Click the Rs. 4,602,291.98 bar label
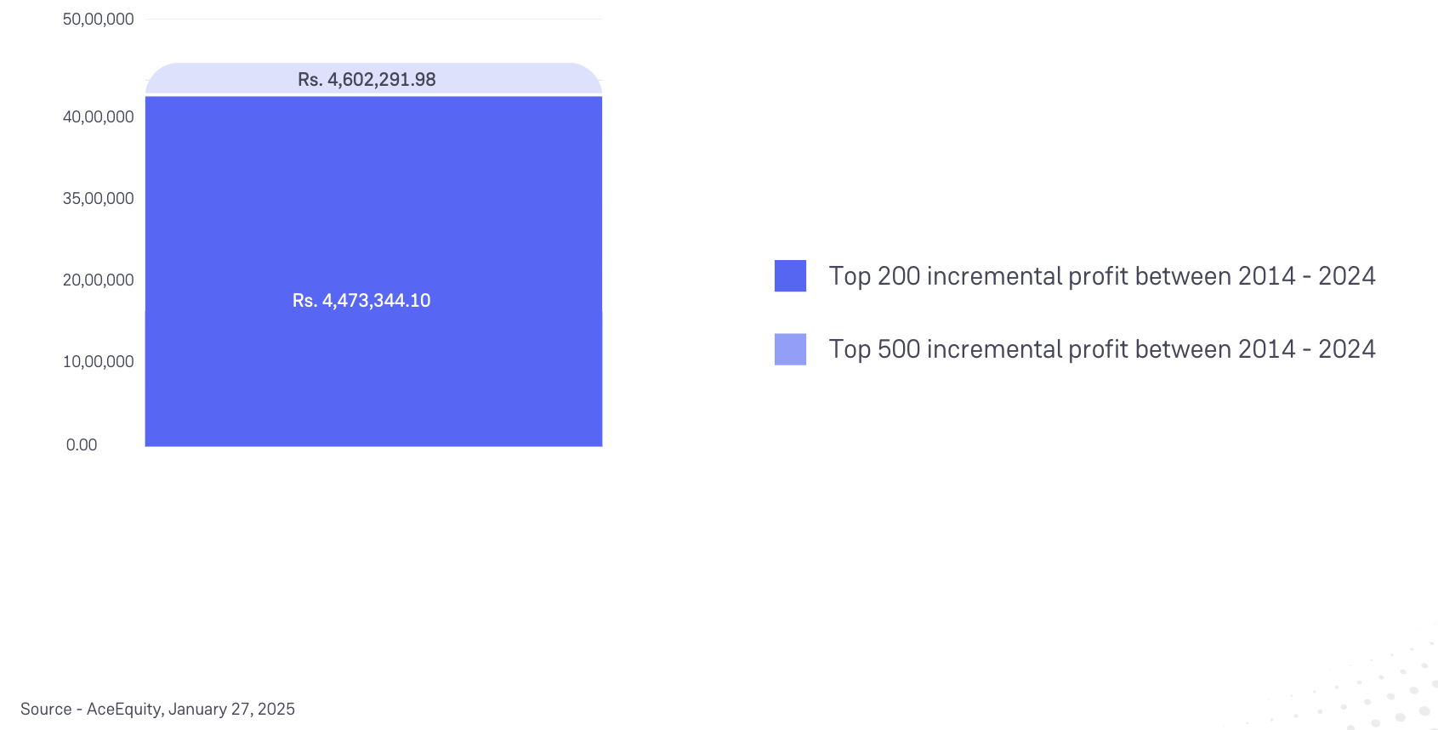Screen dimensions: 1438x730 click(x=367, y=80)
